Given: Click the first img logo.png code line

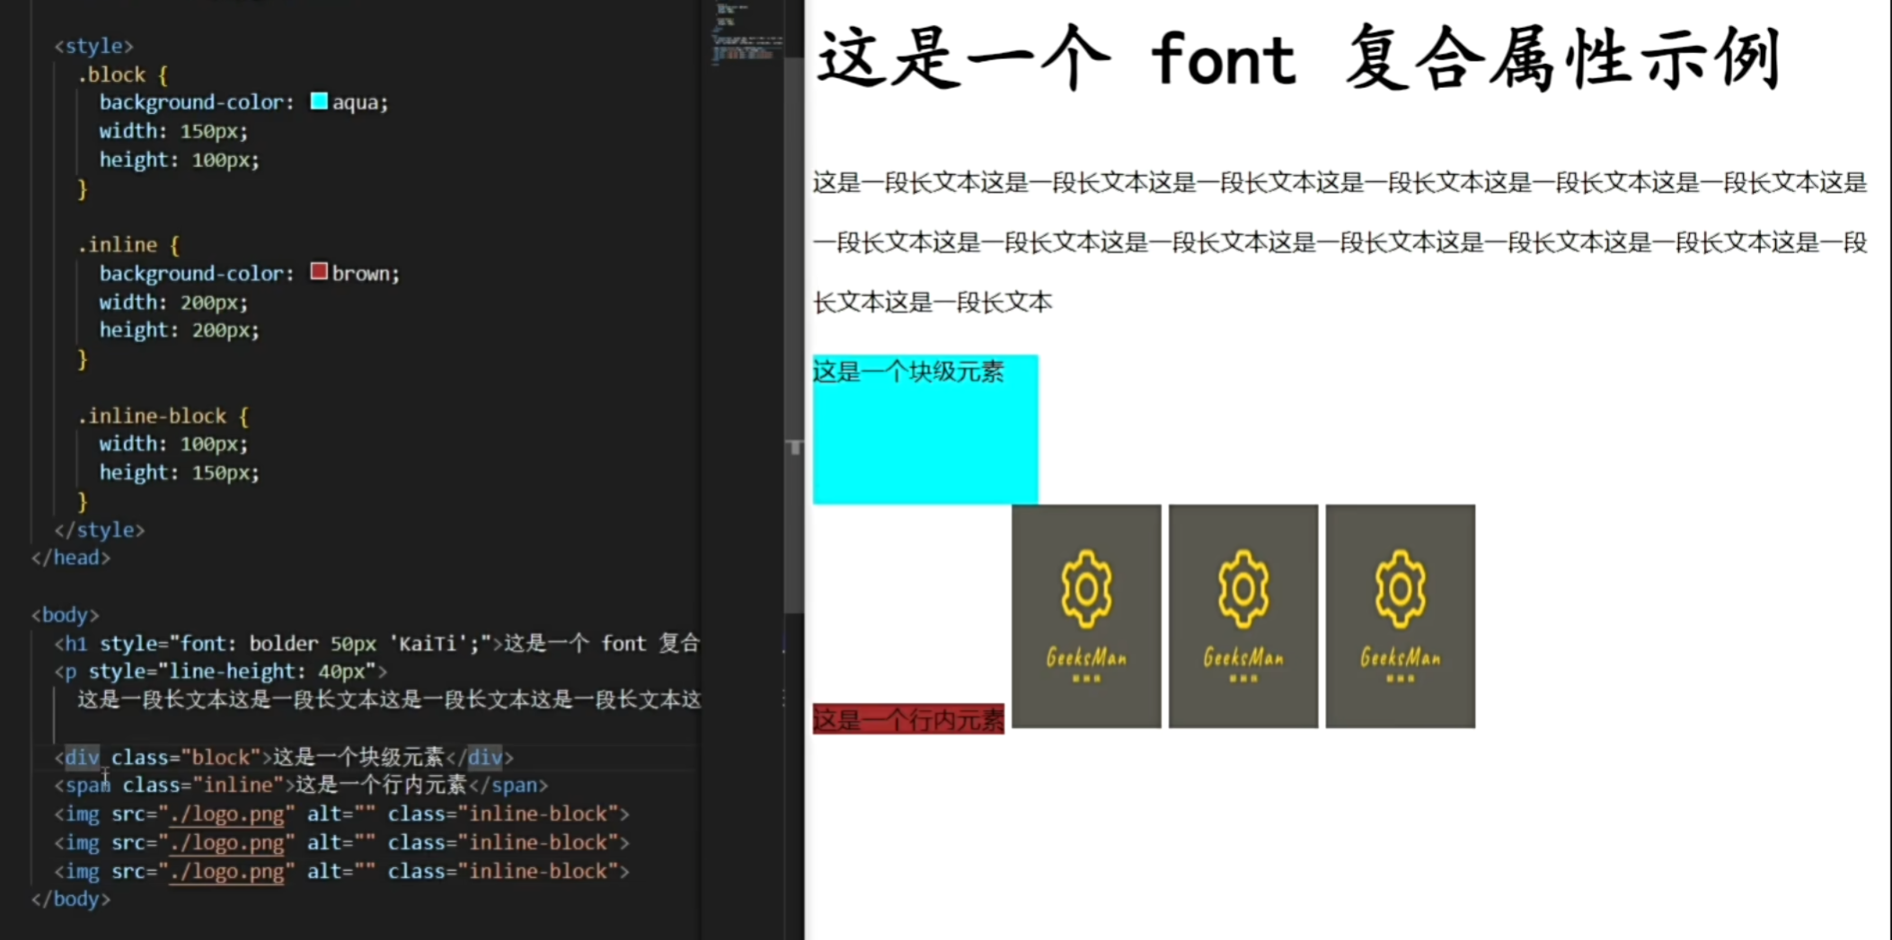Looking at the screenshot, I should click(341, 813).
